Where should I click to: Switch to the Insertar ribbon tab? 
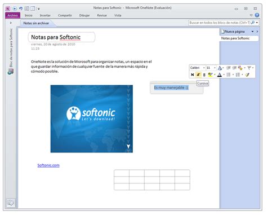pyautogui.click(x=45, y=15)
